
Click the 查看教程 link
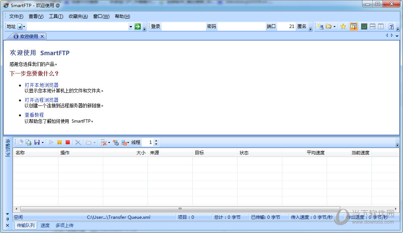pos(34,115)
